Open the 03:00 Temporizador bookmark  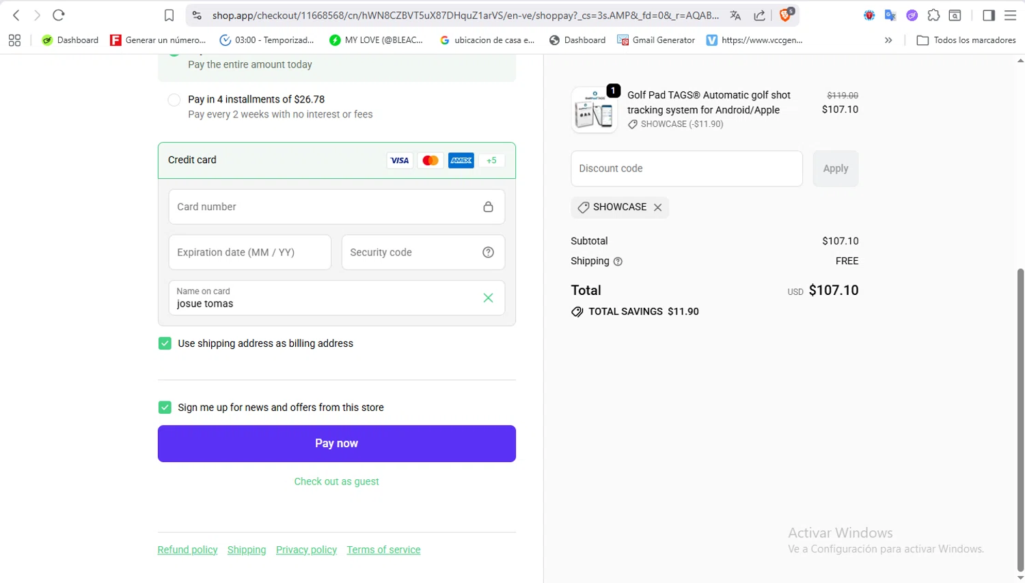(266, 40)
